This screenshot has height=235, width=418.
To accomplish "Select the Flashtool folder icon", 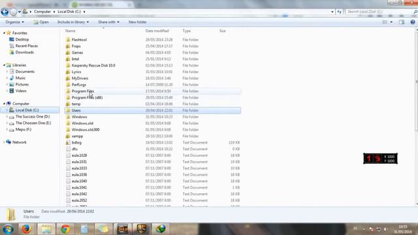I will coord(68,40).
